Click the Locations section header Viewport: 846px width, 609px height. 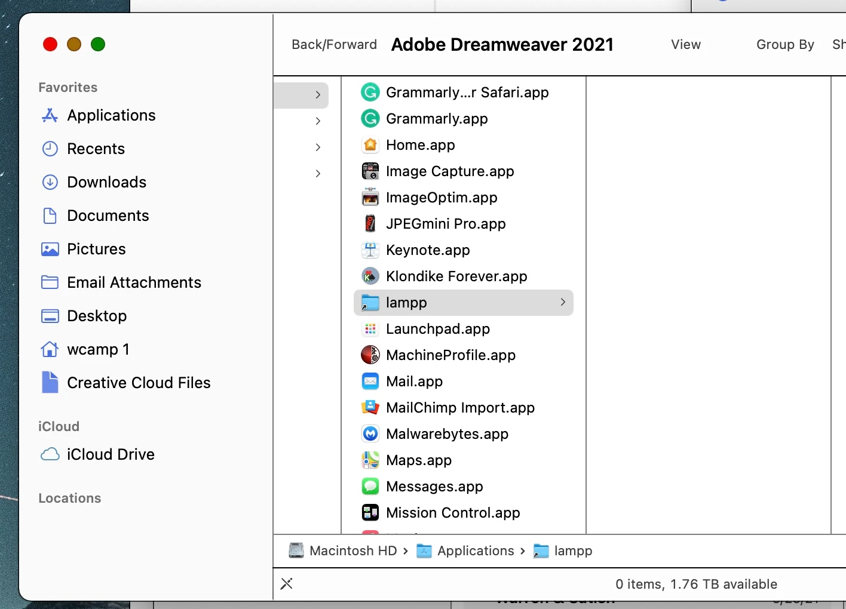pos(70,498)
